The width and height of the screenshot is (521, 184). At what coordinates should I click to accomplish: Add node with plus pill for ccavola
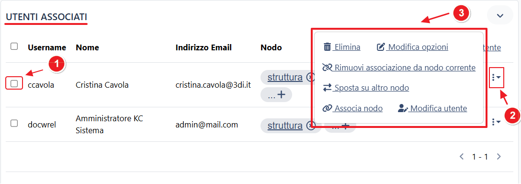tap(276, 95)
